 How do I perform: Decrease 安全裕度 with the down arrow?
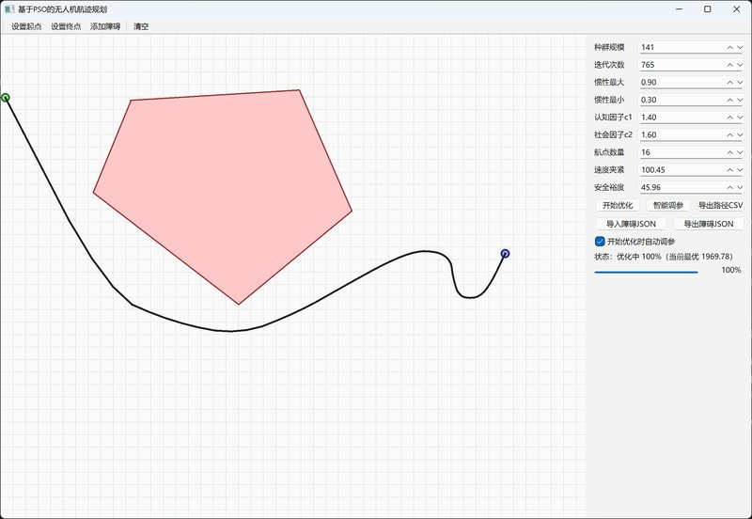740,187
